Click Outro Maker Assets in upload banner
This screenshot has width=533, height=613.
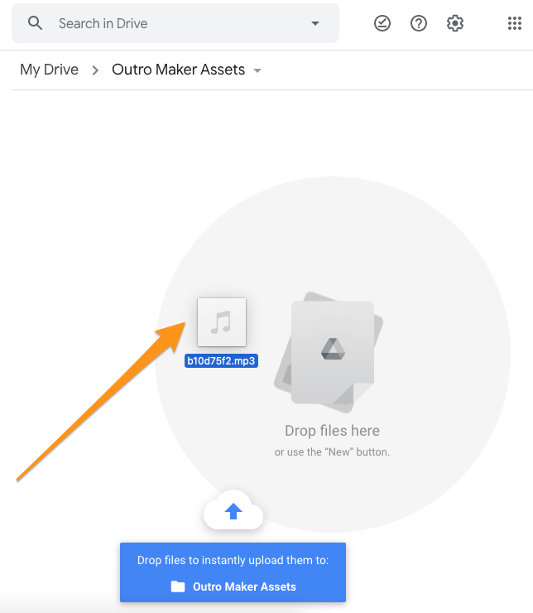244,586
